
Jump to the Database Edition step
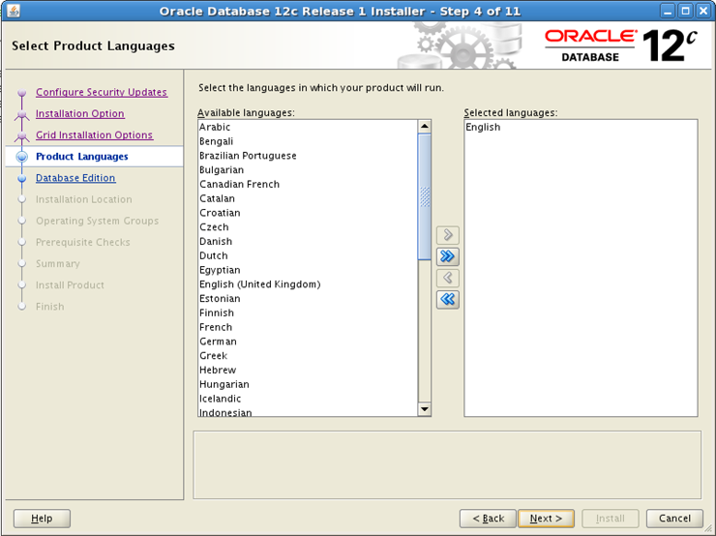[x=75, y=178]
